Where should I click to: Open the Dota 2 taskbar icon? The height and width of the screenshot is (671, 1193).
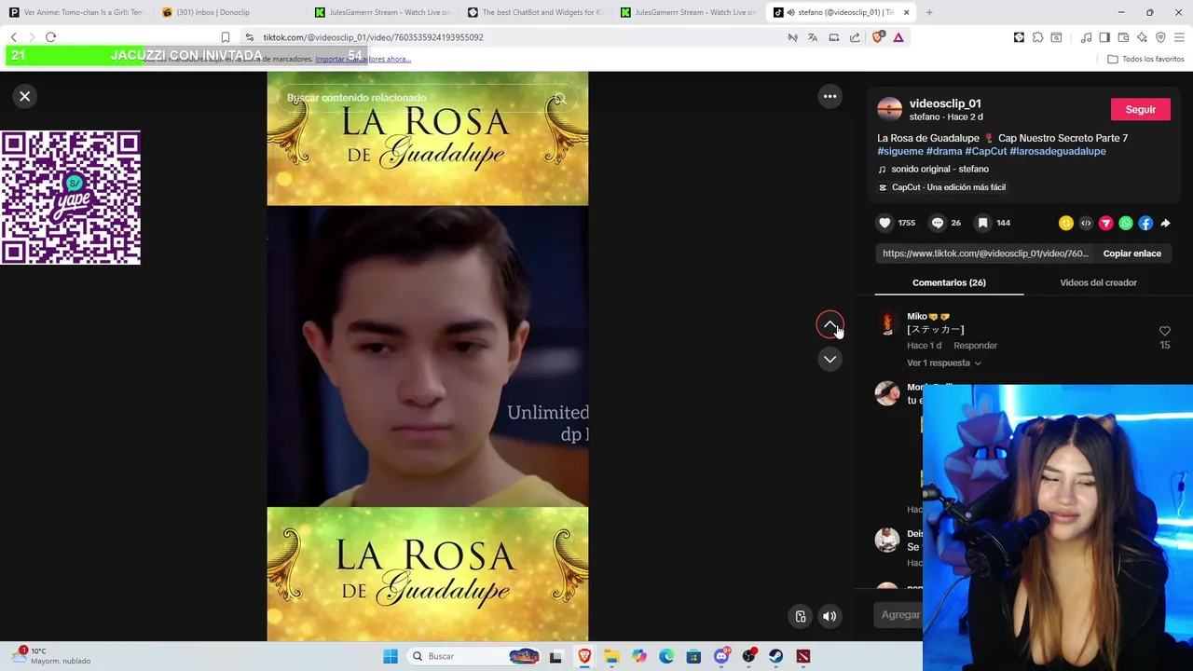[802, 656]
